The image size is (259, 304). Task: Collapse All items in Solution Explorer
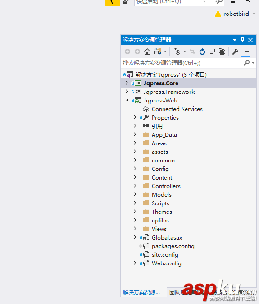pyautogui.click(x=212, y=51)
